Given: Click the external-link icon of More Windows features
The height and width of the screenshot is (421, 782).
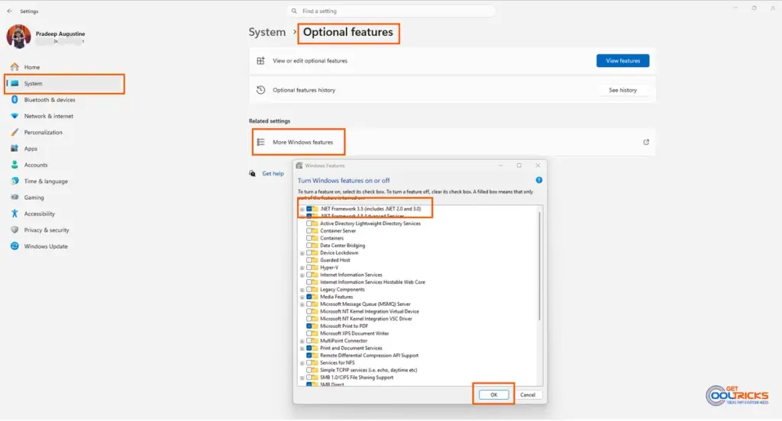Looking at the screenshot, I should click(x=646, y=142).
